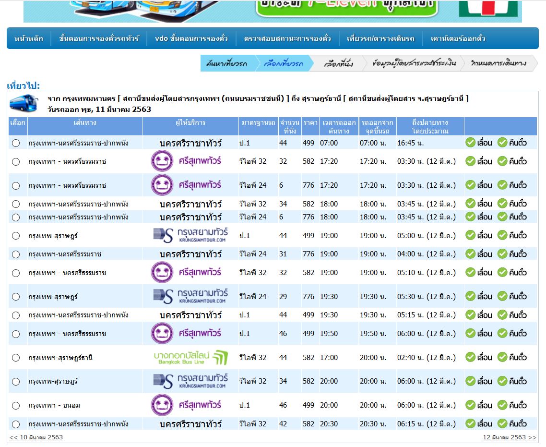
Task: Go to the ค้นหาเที่ยวรถ step tab
Action: 226,63
